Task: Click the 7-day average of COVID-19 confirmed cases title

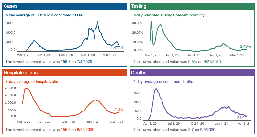Action: (44, 15)
